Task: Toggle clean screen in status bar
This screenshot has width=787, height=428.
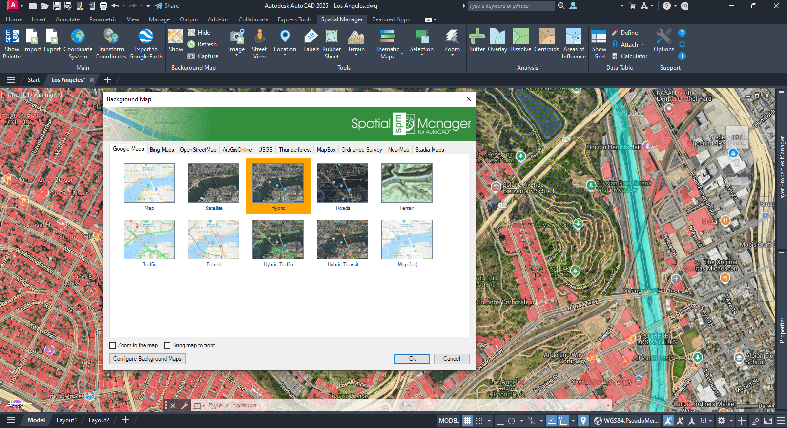Action: [768, 420]
